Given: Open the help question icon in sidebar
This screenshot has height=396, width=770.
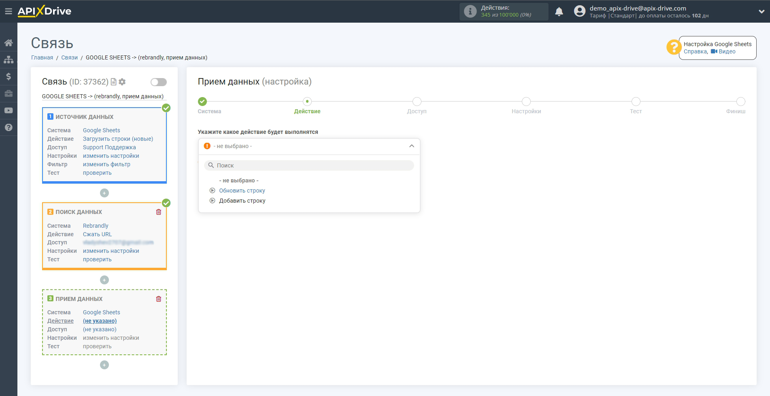Looking at the screenshot, I should [9, 127].
